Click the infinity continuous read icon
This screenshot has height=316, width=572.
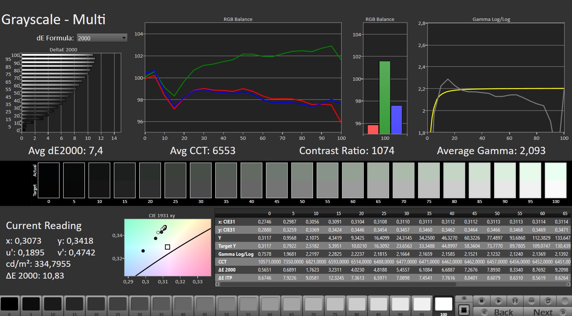(x=532, y=301)
